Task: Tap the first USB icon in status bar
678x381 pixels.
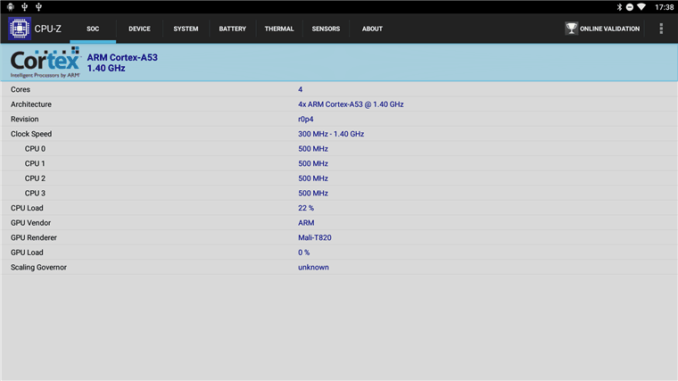Action: click(25, 6)
